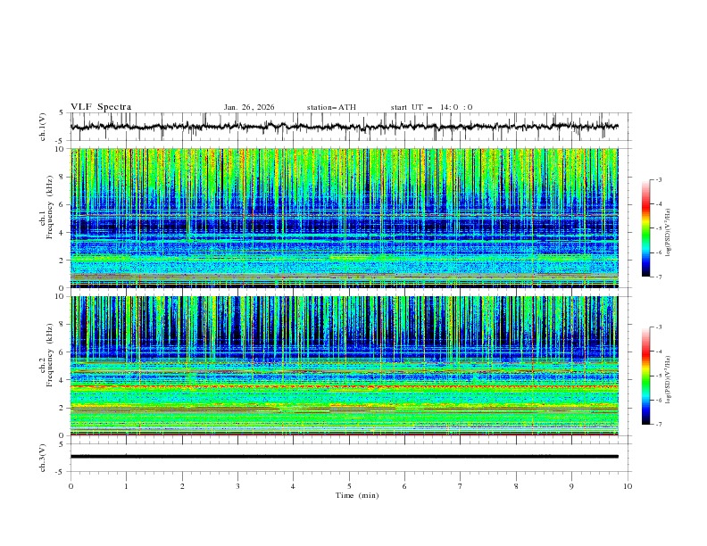Image resolution: width=707 pixels, height=546 pixels.
Task: Click the ch.1 frequency spectrogram panel
Action: click(344, 218)
